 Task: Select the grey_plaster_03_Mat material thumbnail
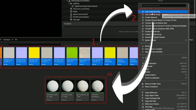82,90
